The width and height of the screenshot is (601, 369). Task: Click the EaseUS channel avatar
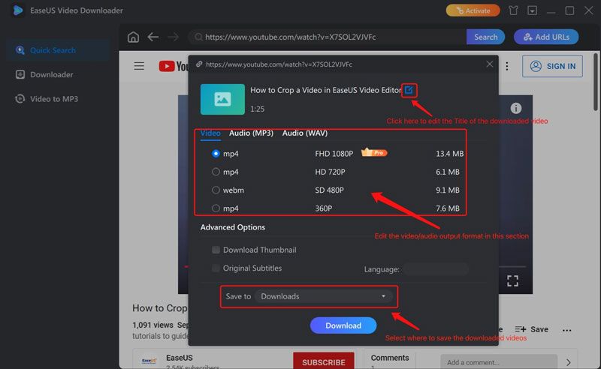click(x=149, y=361)
